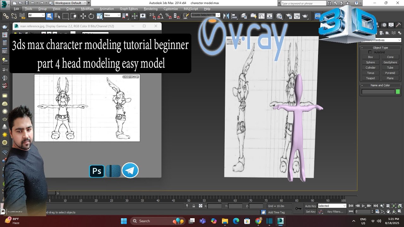404x227 pixels.
Task: Toggle Angle Snap
Action: 160,16
